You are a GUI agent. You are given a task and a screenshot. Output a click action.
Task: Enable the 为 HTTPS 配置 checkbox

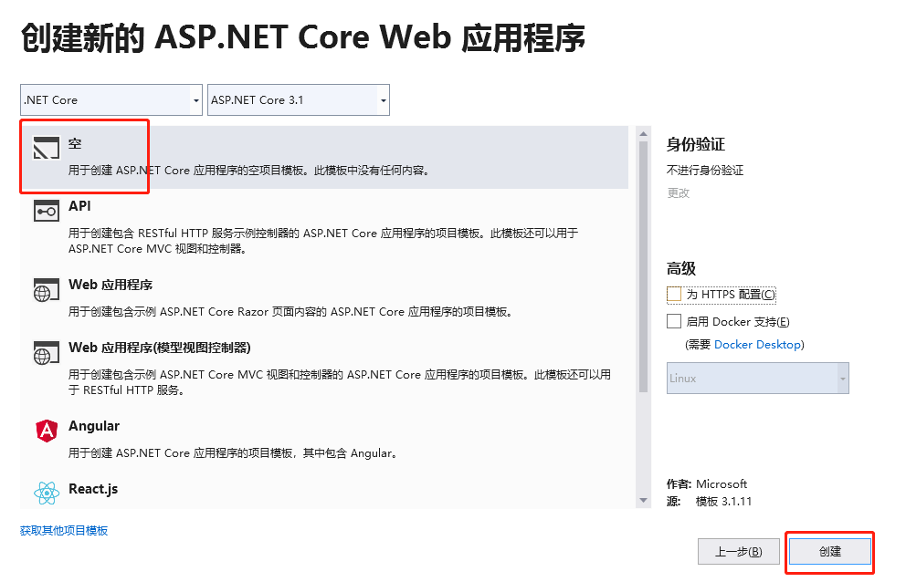(x=674, y=294)
